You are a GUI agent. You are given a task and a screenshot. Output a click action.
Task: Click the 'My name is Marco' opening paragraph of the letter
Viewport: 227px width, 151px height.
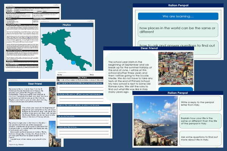[28, 95]
